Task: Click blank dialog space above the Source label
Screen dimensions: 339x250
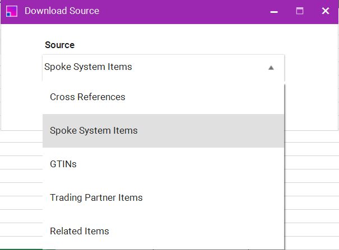Action: click(168, 31)
